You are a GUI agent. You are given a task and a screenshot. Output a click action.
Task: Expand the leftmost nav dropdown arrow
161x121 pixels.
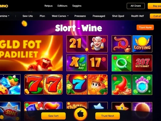click(9, 16)
